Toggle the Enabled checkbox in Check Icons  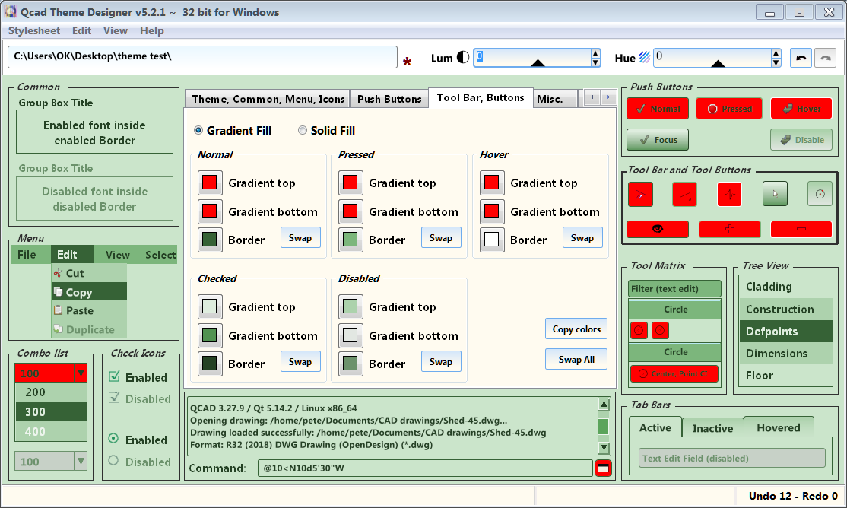[115, 377]
